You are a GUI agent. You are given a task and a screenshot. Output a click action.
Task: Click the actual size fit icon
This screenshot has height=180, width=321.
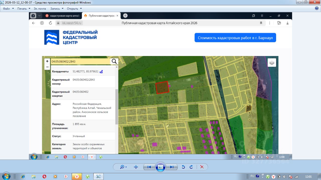136,167
